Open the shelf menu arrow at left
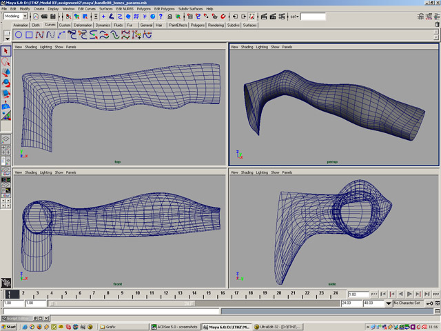The height and width of the screenshot is (331, 441). (x=8, y=39)
